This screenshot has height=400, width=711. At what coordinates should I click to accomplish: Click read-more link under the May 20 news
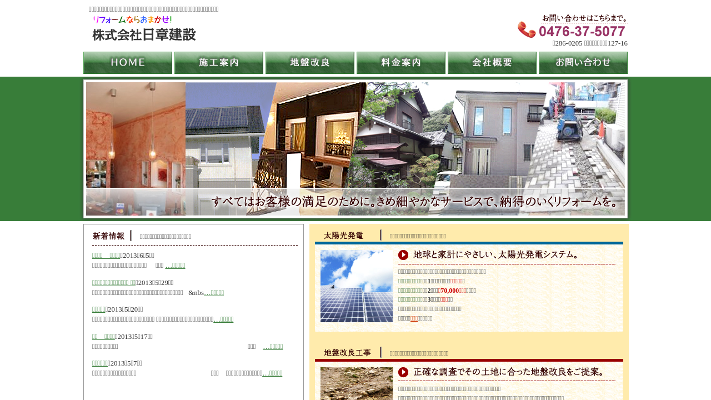(x=223, y=319)
